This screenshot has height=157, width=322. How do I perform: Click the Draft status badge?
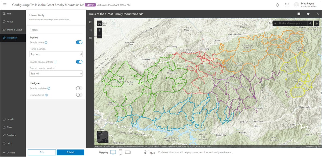pos(91,5)
